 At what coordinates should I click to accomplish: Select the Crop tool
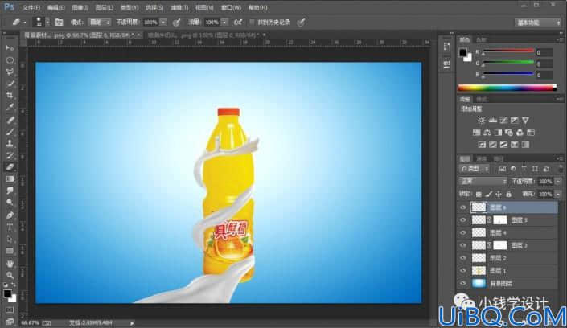10,96
